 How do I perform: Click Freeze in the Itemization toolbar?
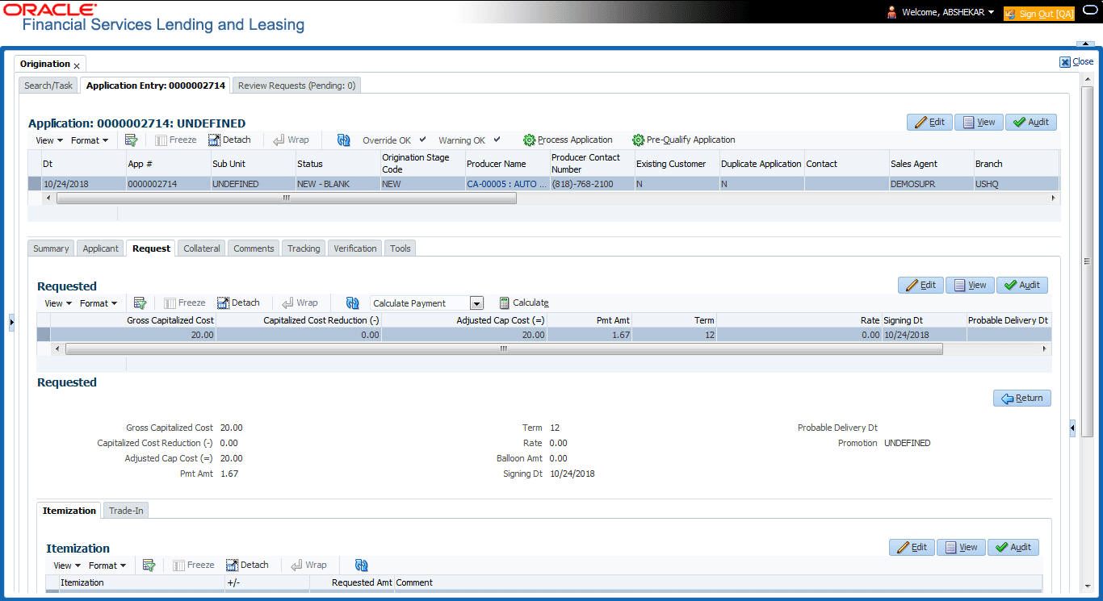193,566
